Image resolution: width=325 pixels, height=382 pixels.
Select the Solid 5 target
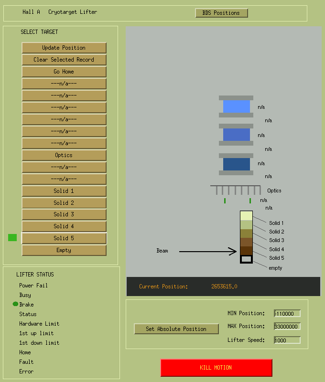coord(64,238)
